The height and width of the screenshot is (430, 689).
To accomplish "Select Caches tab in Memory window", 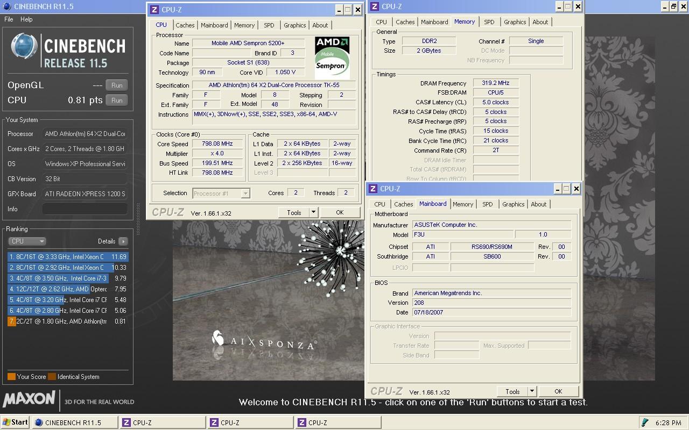I will pos(405,22).
